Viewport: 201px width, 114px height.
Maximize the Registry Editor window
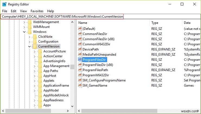182,4
